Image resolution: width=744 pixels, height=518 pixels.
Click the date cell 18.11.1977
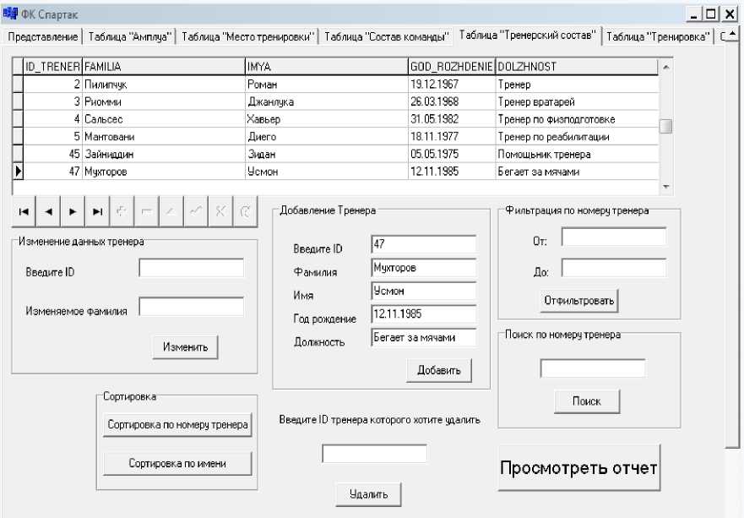(452, 137)
